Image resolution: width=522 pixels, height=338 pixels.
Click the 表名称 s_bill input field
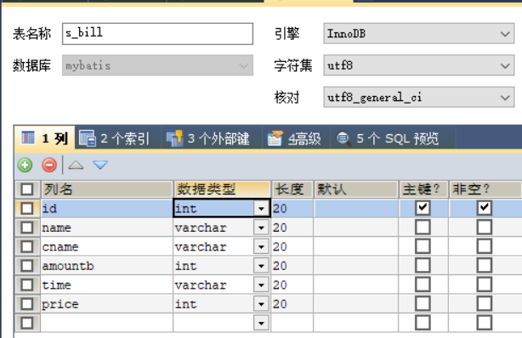coord(157,34)
